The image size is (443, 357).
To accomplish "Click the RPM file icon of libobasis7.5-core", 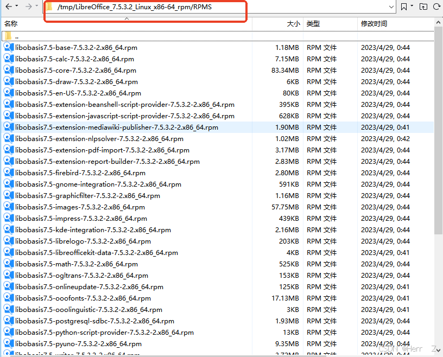I will tap(7, 70).
